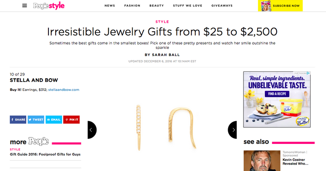Image resolution: width=326 pixels, height=171 pixels.
Task: Open the stellaandbow.com link
Action: point(64,90)
